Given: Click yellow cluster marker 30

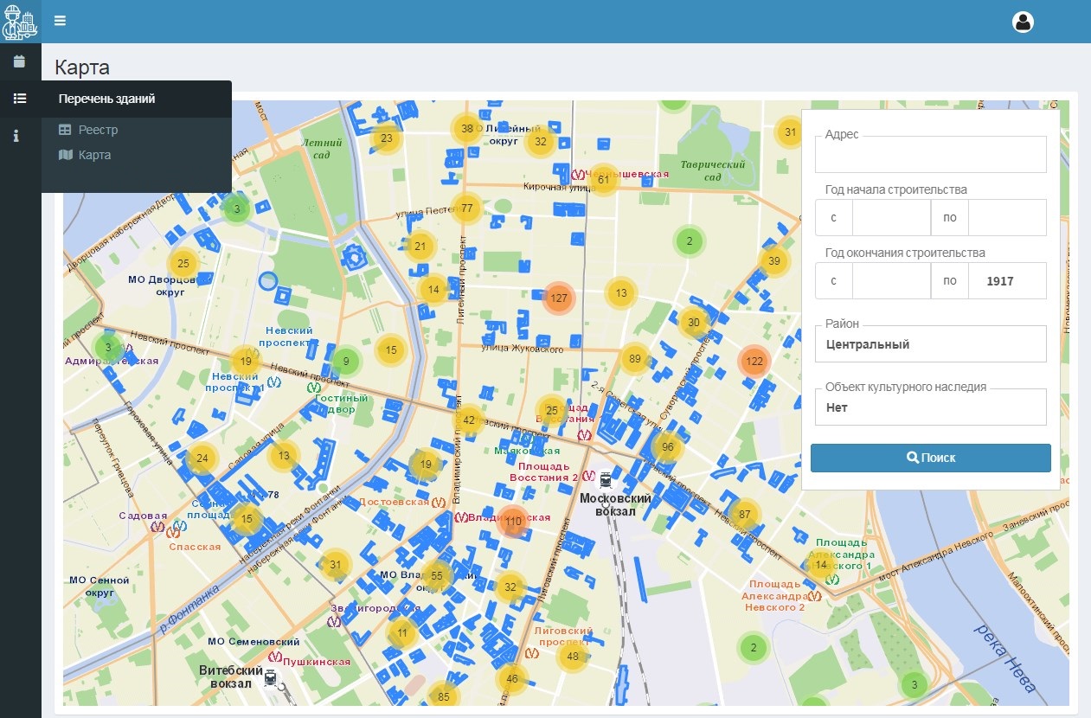Looking at the screenshot, I should [693, 323].
